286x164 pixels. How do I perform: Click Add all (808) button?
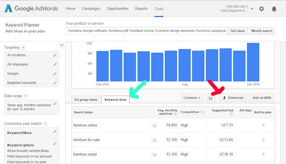coord(262,98)
